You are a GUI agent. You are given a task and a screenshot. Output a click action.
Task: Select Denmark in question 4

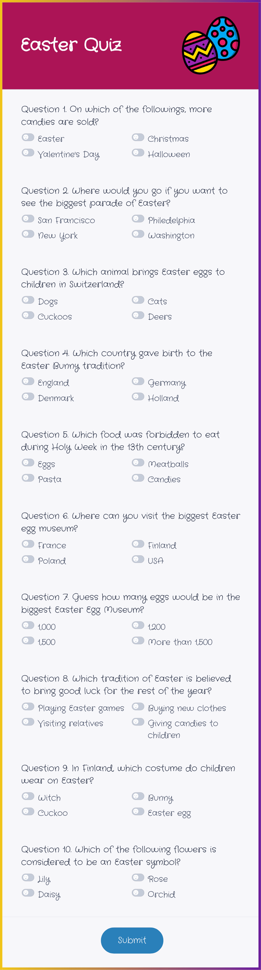click(x=28, y=396)
